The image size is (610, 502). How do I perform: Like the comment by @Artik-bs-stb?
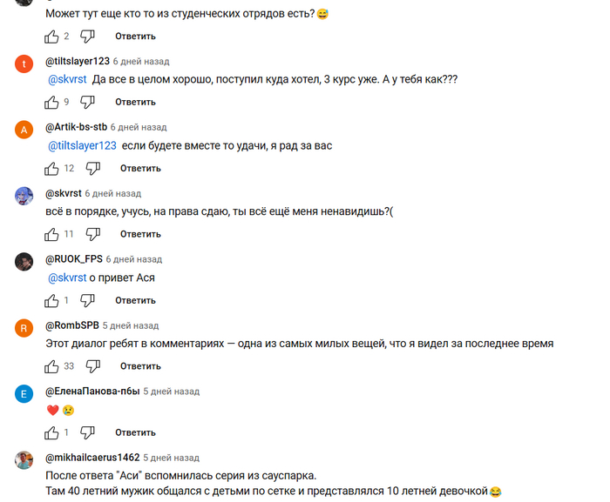click(x=51, y=168)
